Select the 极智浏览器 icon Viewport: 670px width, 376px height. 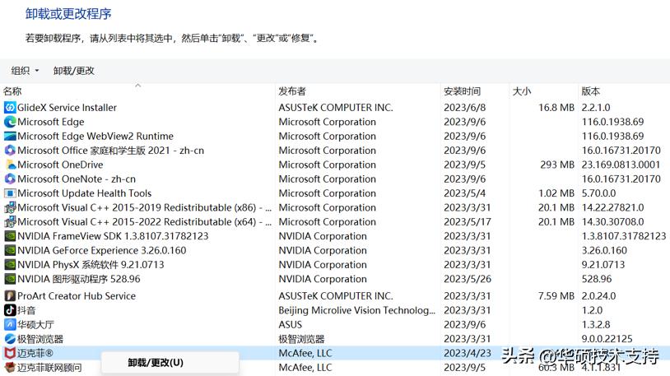[x=10, y=339]
